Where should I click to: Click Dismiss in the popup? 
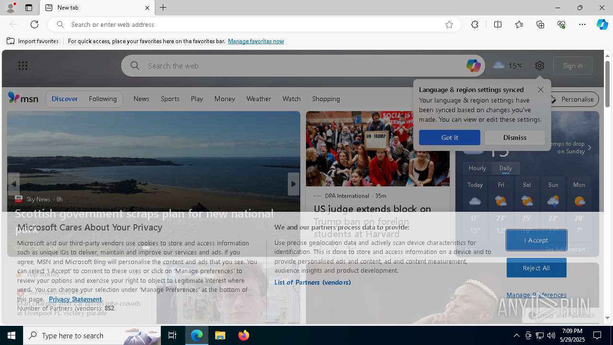tap(514, 138)
